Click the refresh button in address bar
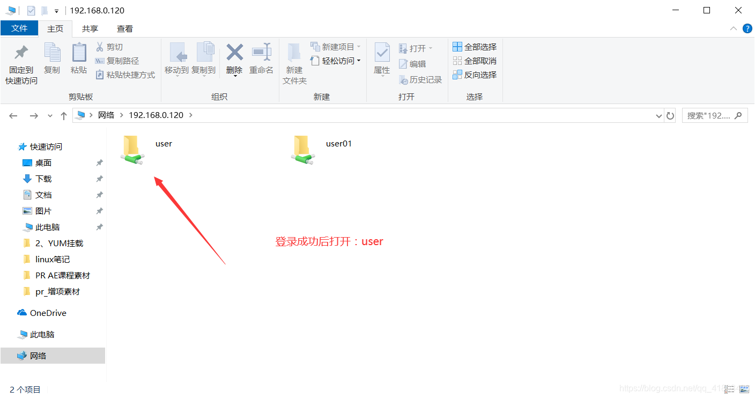755x398 pixels. (x=670, y=115)
